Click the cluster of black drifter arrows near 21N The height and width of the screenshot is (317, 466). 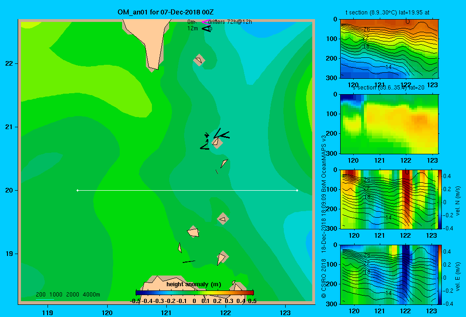click(214, 138)
